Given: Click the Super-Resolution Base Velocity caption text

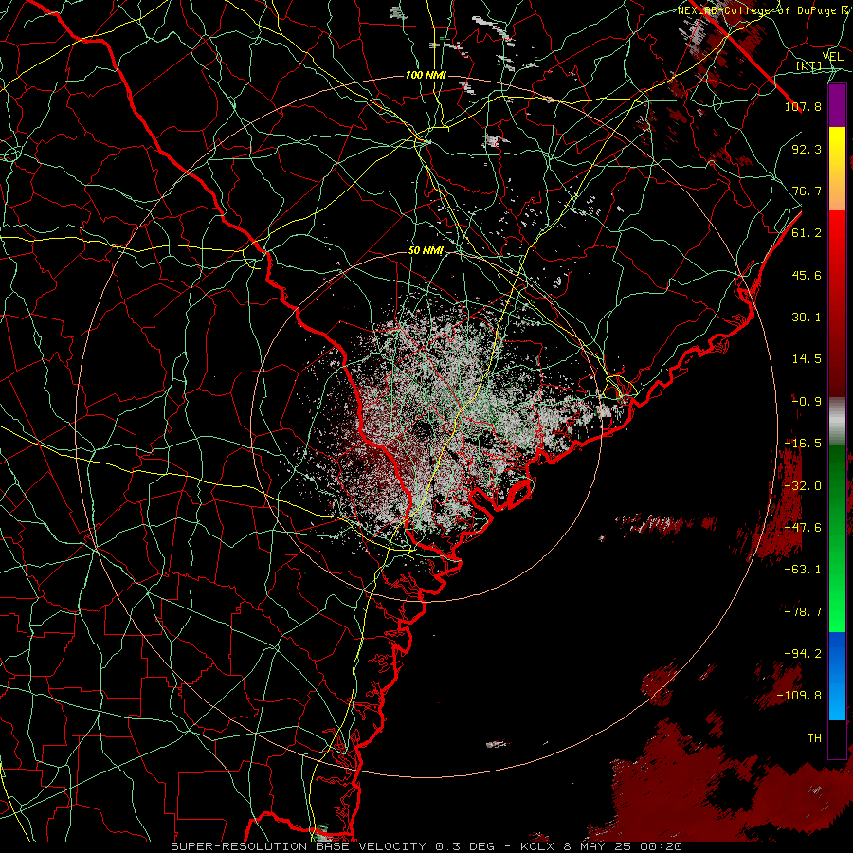Looking at the screenshot, I should coord(426,846).
